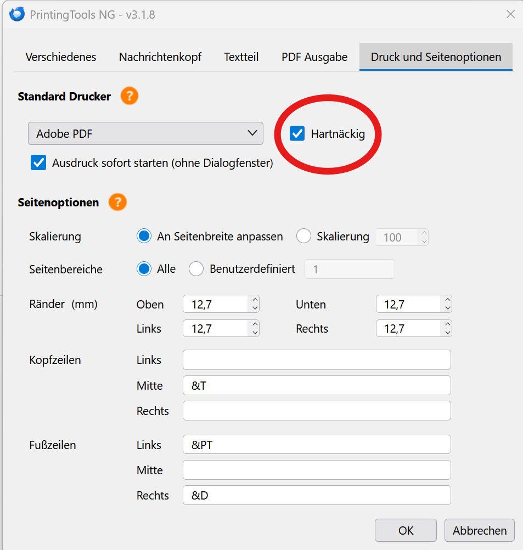Decrease the Unten margin with down arrow
The height and width of the screenshot is (550, 523).
point(447,308)
